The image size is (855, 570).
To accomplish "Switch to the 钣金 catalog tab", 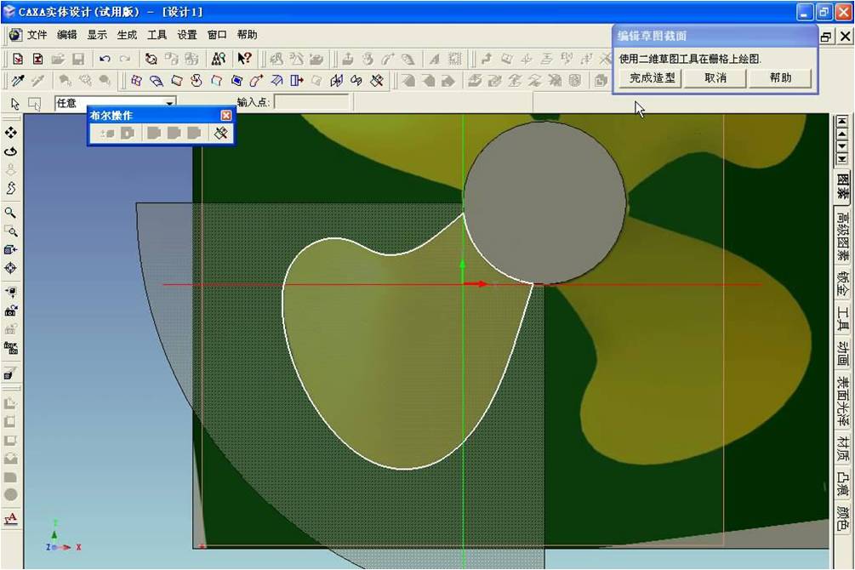I will click(x=842, y=282).
